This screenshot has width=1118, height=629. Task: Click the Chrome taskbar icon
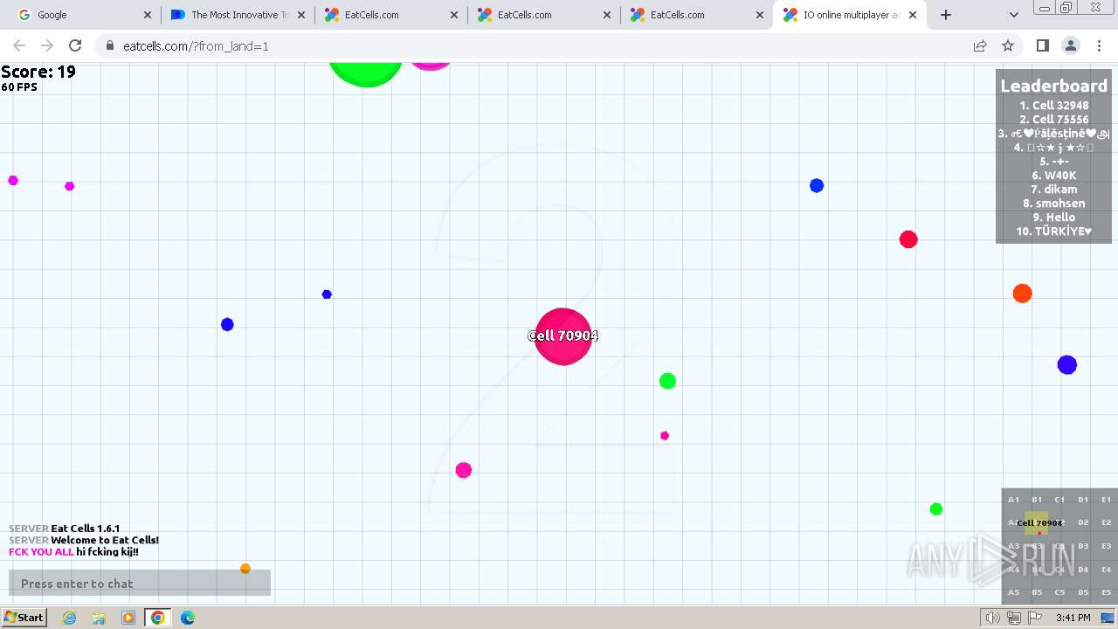click(158, 618)
